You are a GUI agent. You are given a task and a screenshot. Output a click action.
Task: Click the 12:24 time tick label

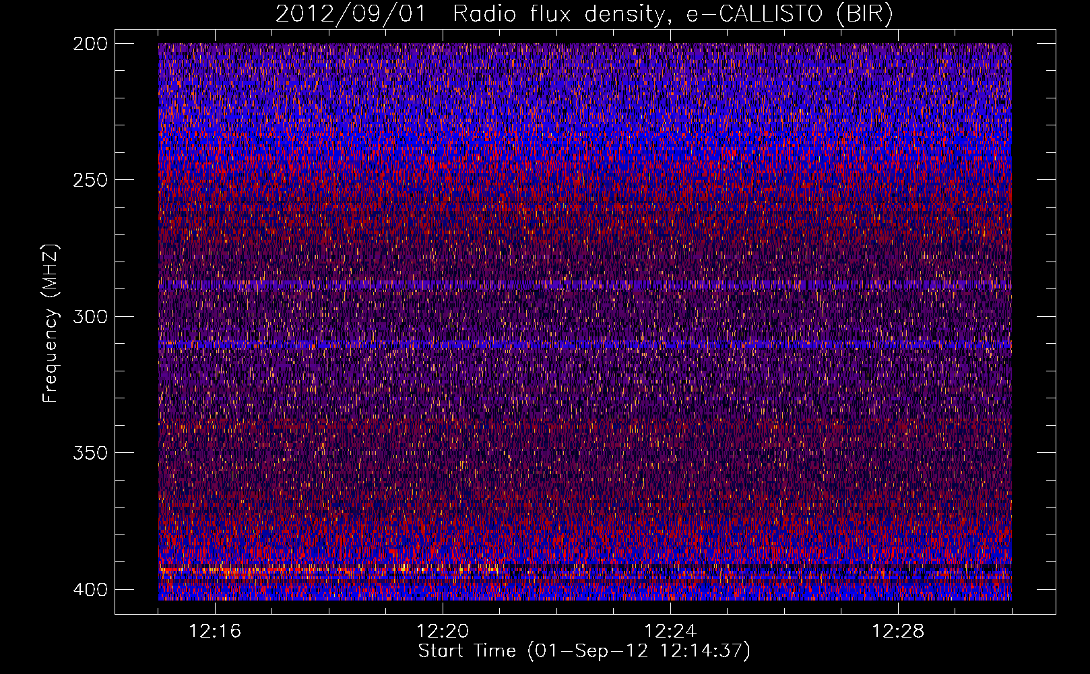coord(670,632)
